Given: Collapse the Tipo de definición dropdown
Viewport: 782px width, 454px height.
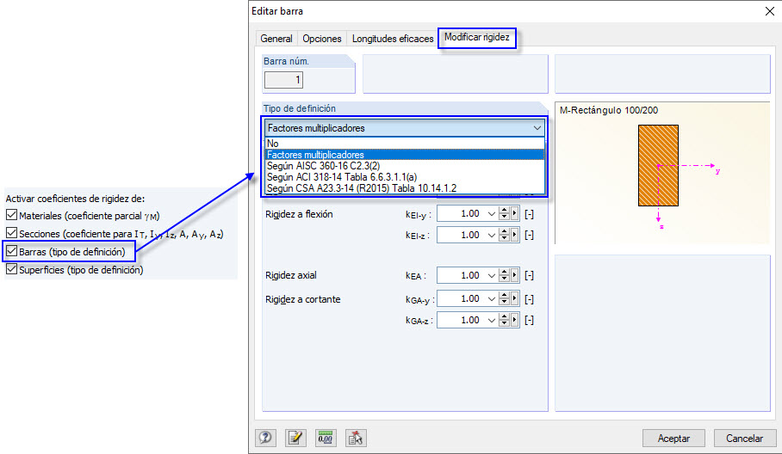Looking at the screenshot, I should [537, 128].
